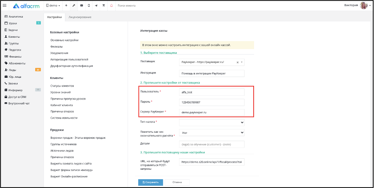Screen dimensions: 374x188
Task: Expand the Поставщик dropdown arrow
Action: point(241,63)
